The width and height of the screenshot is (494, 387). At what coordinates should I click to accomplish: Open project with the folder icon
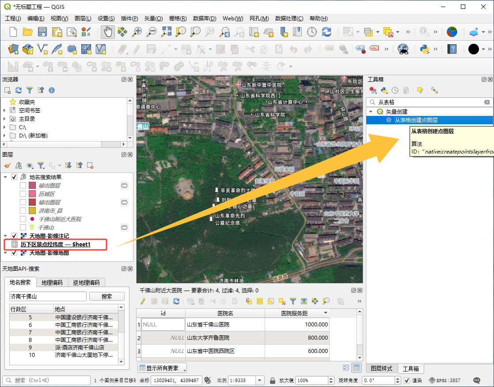28,32
